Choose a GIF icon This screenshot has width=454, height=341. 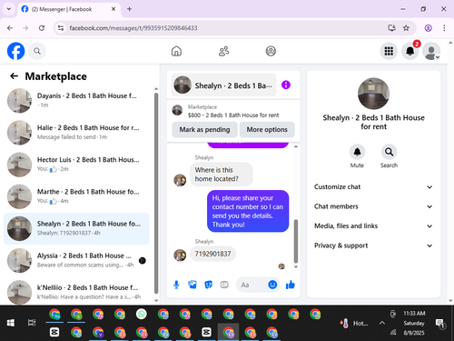pyautogui.click(x=224, y=285)
